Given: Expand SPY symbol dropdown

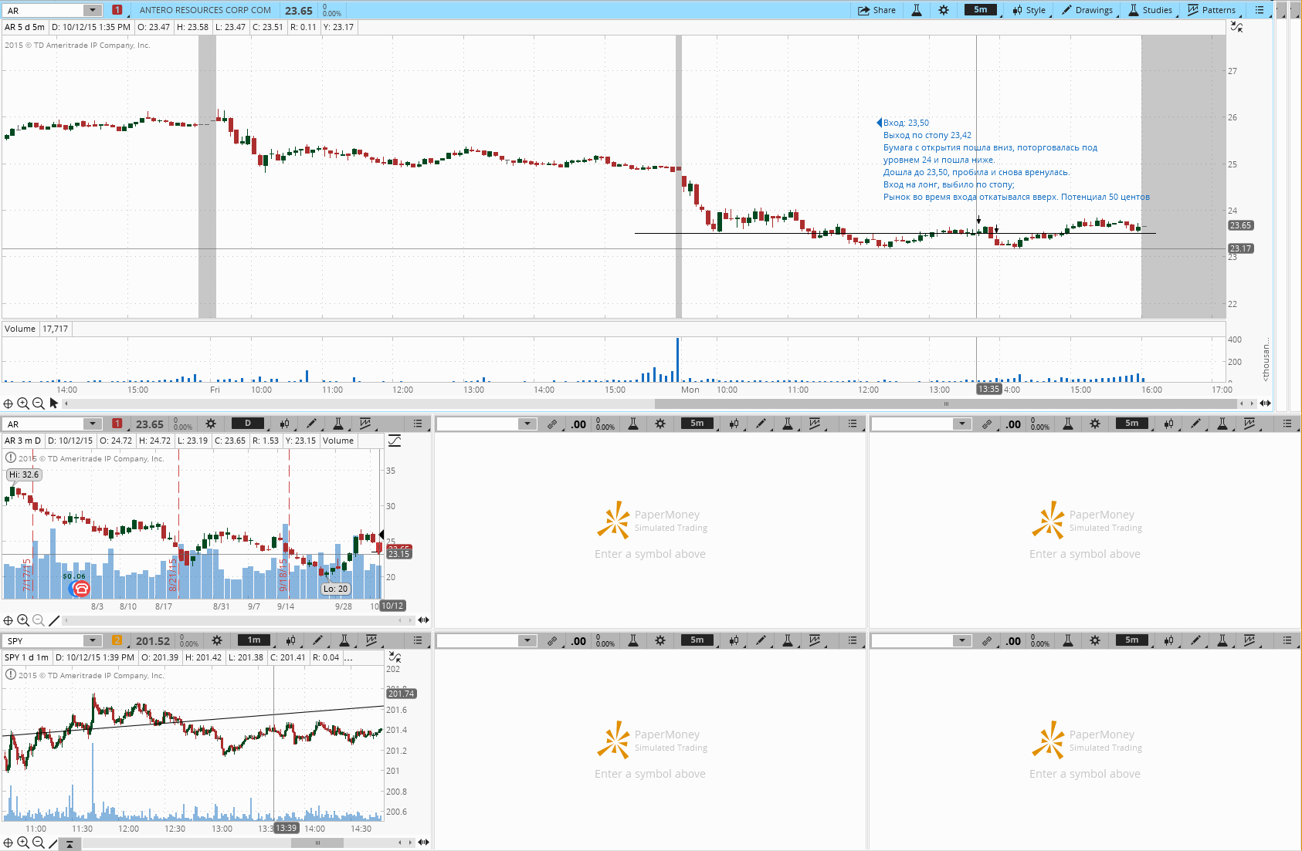Looking at the screenshot, I should click(93, 640).
